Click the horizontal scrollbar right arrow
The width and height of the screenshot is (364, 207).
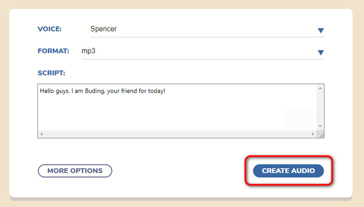pos(313,134)
